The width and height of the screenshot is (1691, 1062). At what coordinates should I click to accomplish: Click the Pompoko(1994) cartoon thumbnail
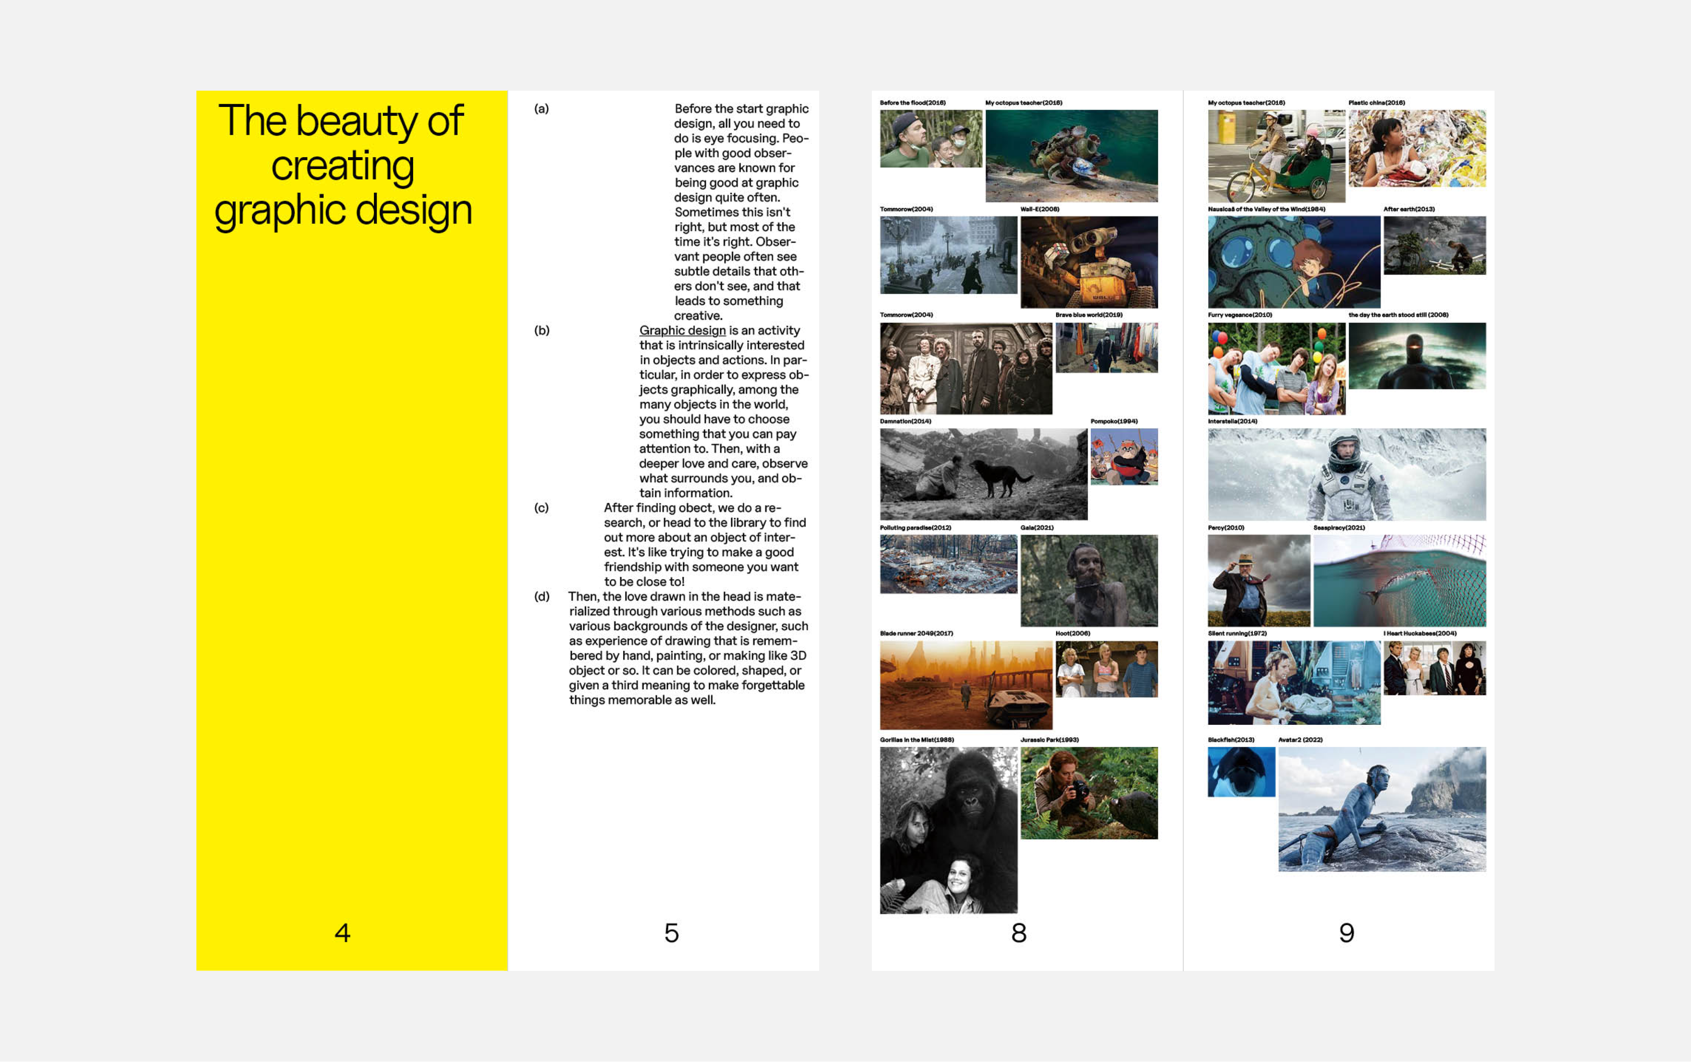1123,456
